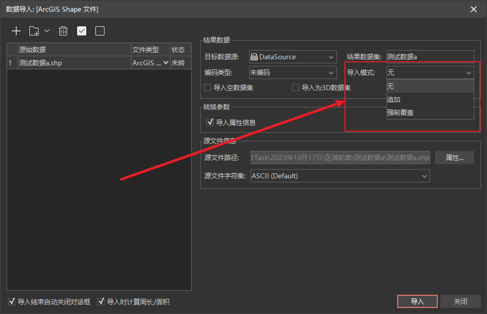
Task: Choose 追加 in the import mode list
Action: point(430,99)
